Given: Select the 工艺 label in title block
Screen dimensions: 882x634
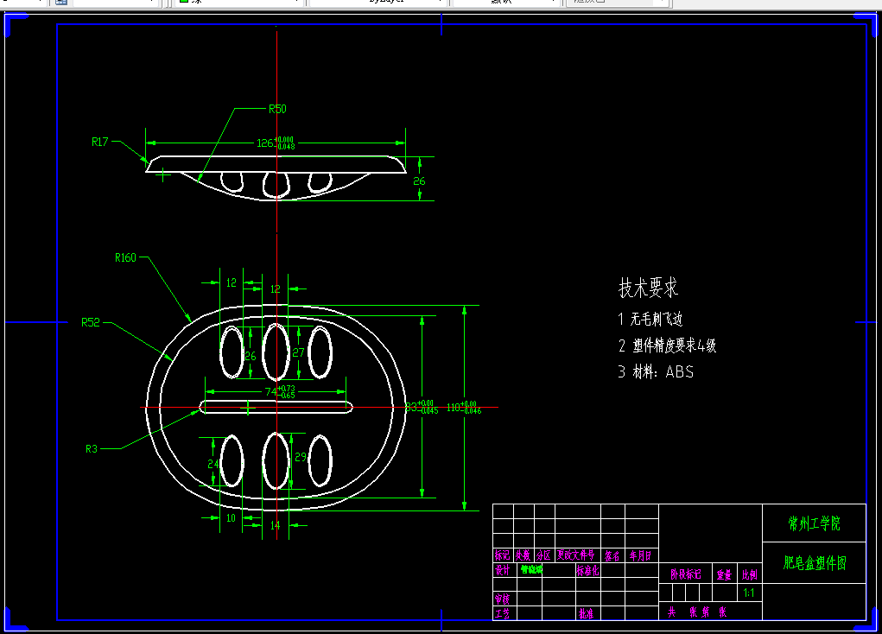Looking at the screenshot, I should [x=502, y=613].
